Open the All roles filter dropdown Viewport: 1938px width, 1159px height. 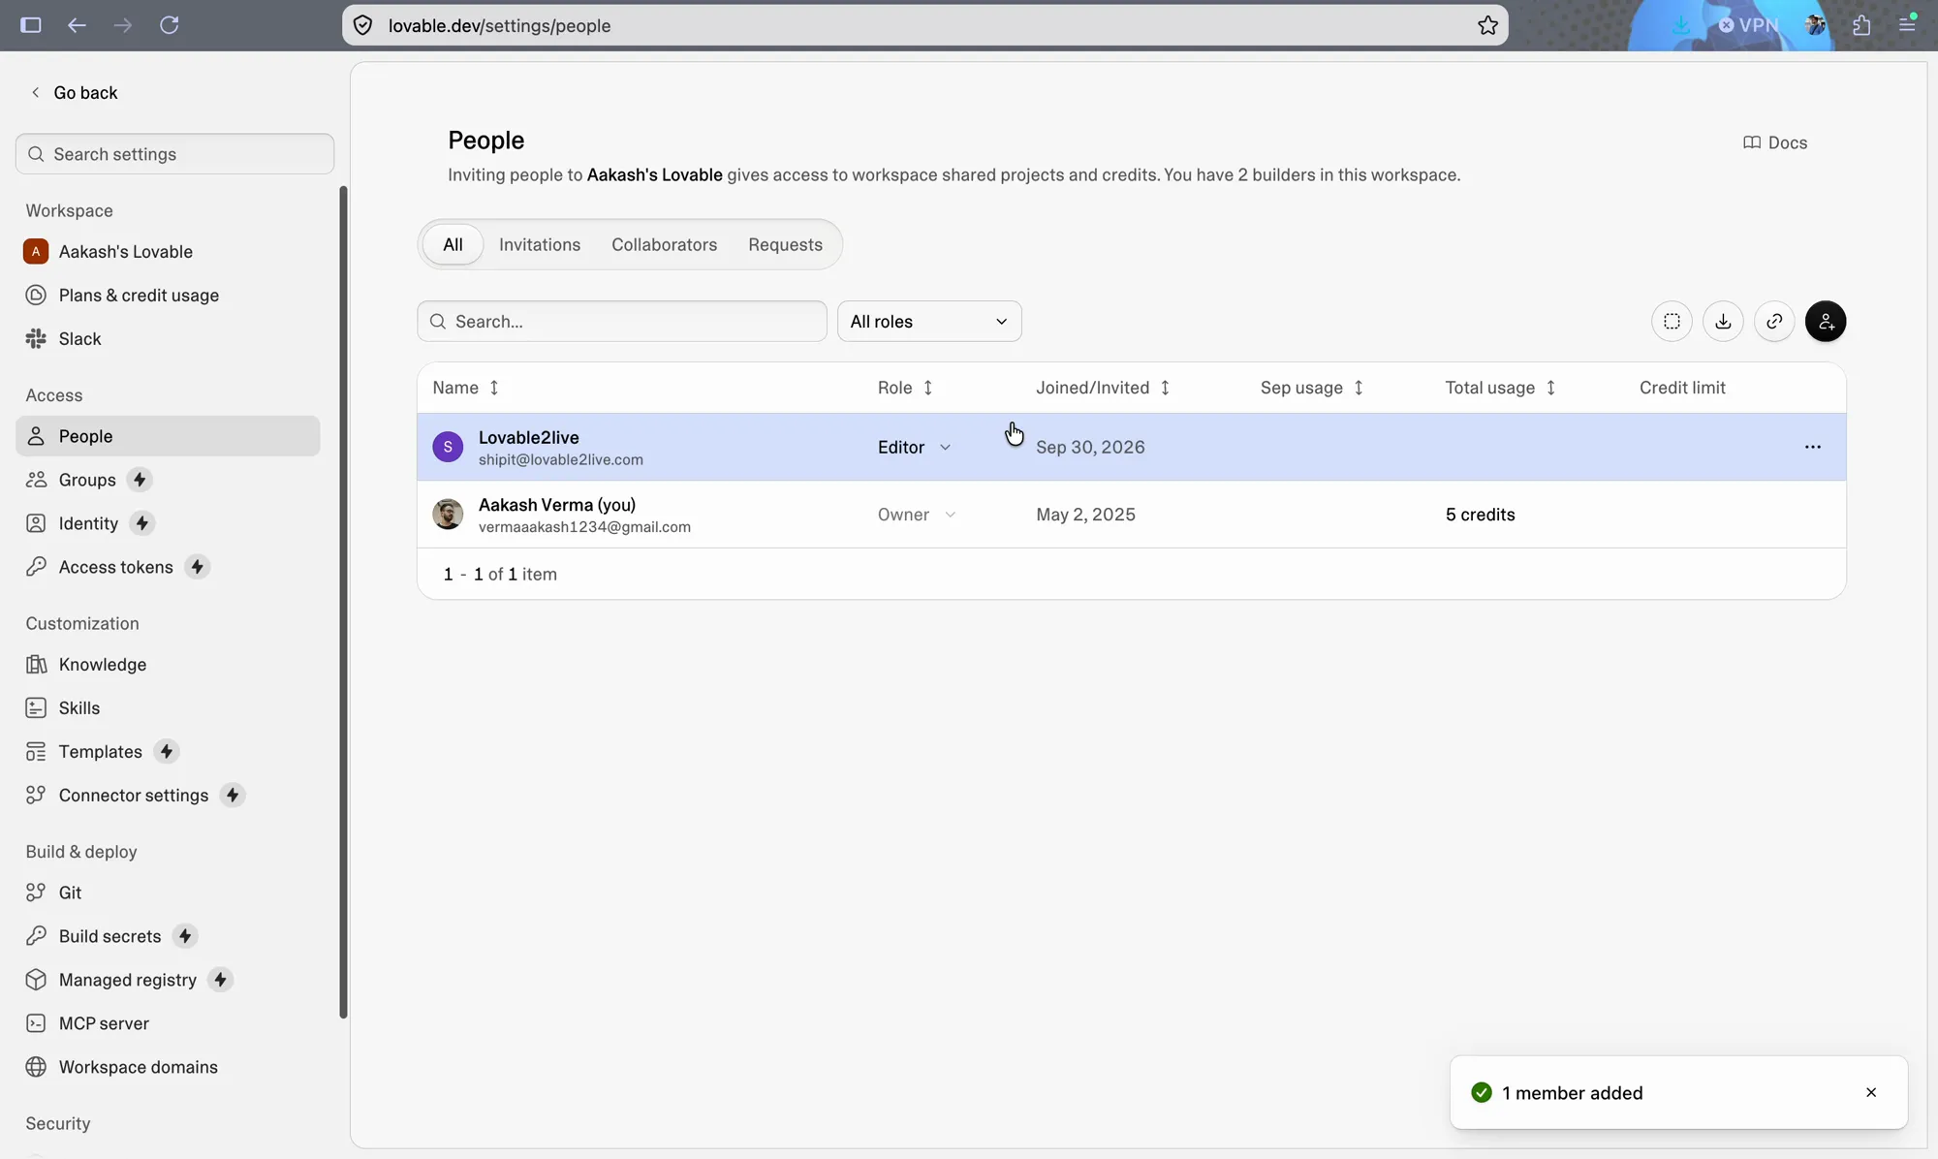point(929,322)
